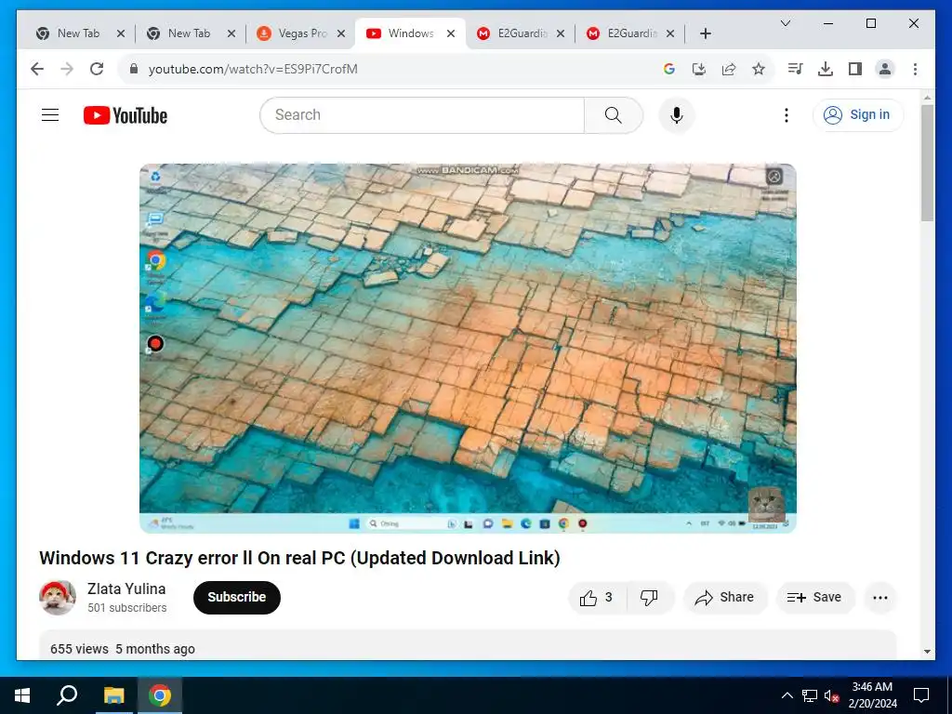Show hidden system tray icons
The width and height of the screenshot is (952, 714).
pyautogui.click(x=787, y=695)
